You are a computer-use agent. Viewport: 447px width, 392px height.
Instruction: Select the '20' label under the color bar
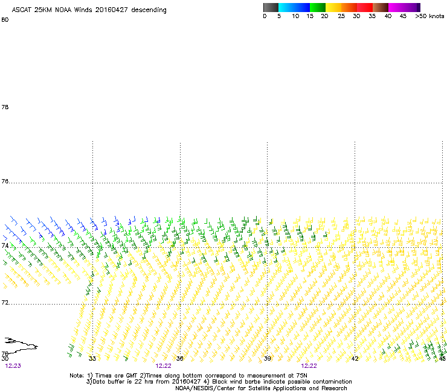click(x=324, y=16)
